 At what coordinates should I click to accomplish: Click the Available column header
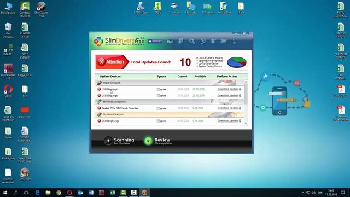pos(200,76)
